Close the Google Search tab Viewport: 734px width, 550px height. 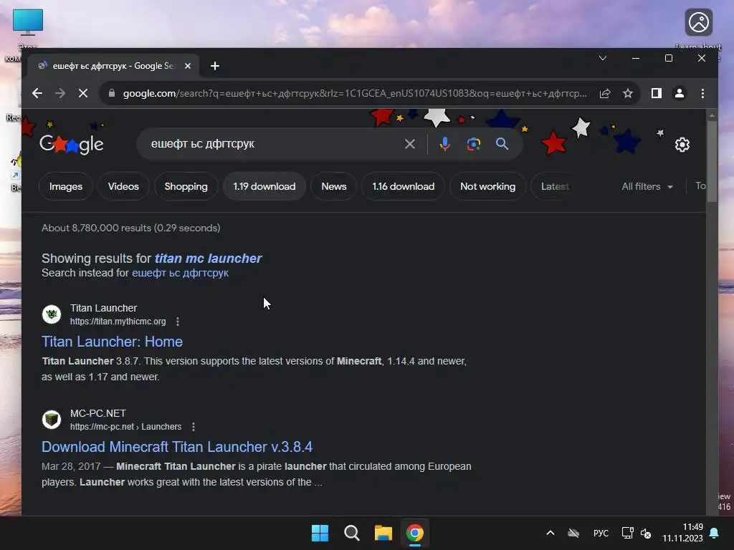point(188,66)
